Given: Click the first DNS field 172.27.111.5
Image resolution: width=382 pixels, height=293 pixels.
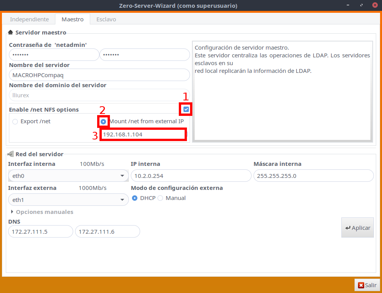Looking at the screenshot, I should point(40,232).
